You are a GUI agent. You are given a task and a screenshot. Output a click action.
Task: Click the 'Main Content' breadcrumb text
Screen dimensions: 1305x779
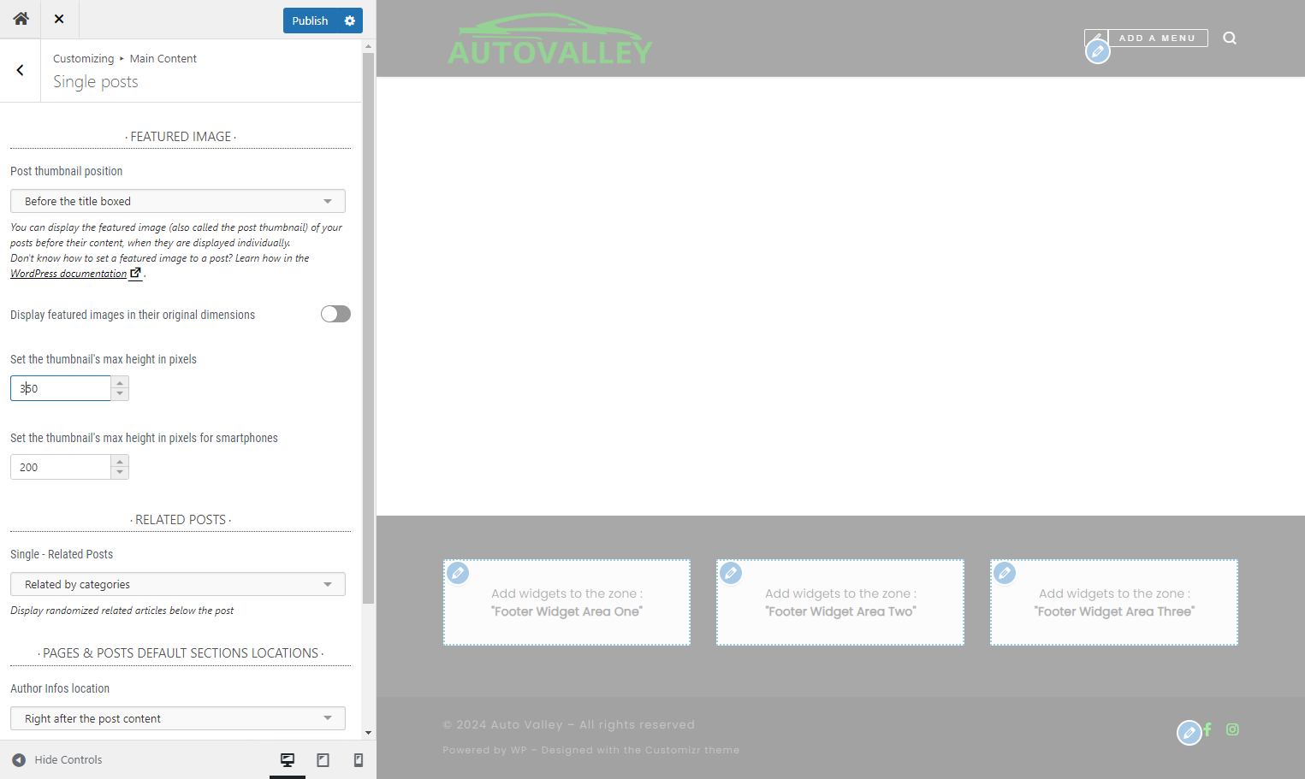(x=163, y=58)
